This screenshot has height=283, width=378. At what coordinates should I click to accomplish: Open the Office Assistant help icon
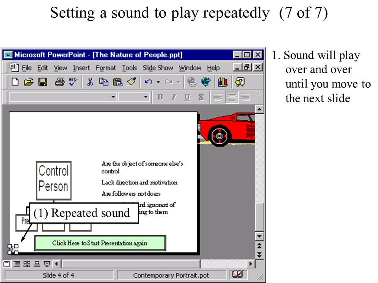coord(240,82)
